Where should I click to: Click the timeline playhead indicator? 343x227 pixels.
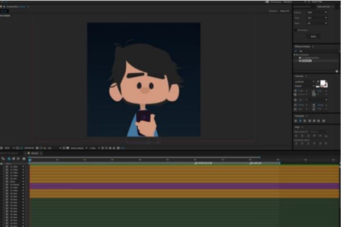coord(30,160)
